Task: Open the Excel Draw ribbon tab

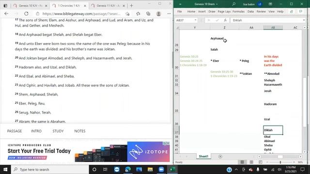Action: pyautogui.click(x=212, y=12)
